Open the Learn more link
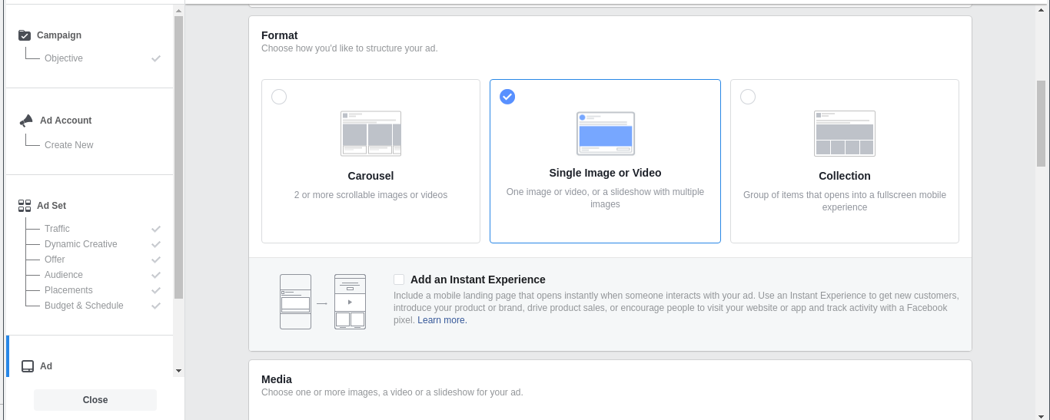This screenshot has width=1050, height=420. 442,320
